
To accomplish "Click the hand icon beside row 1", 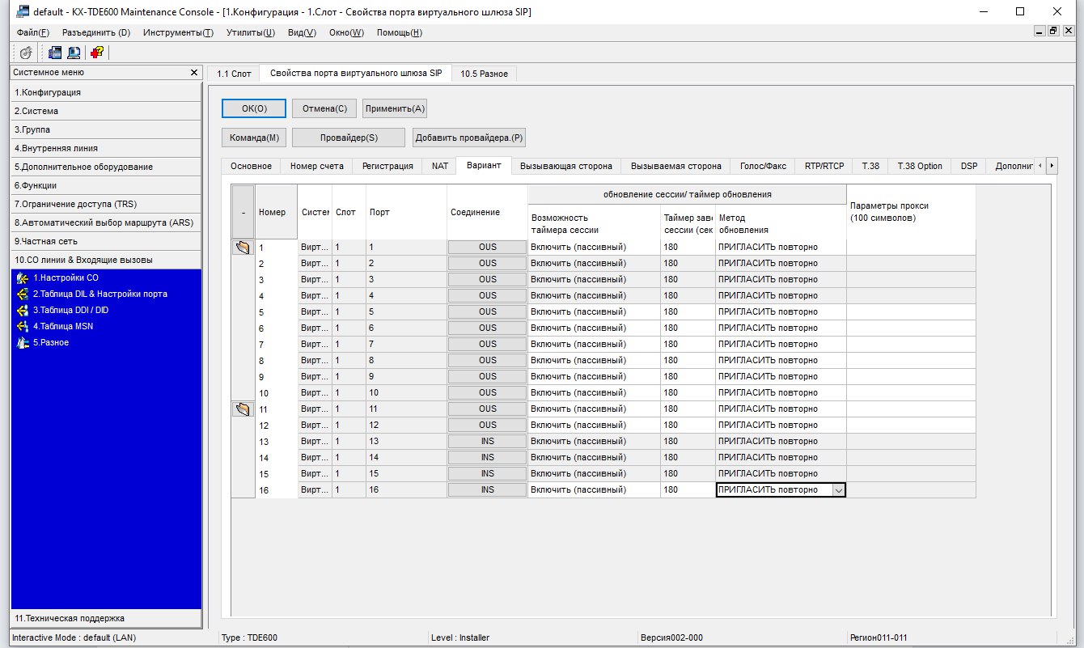I will (243, 247).
